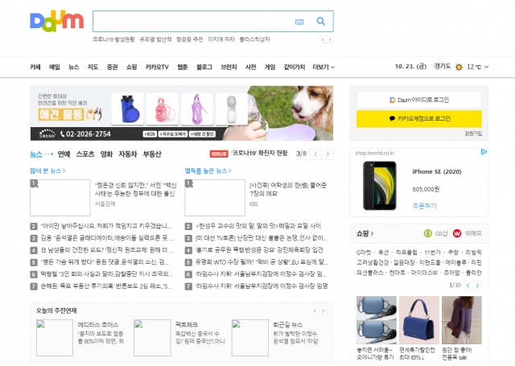
Task: Open the '코로나19' 확진자 현황 issue link
Action: 259,154
